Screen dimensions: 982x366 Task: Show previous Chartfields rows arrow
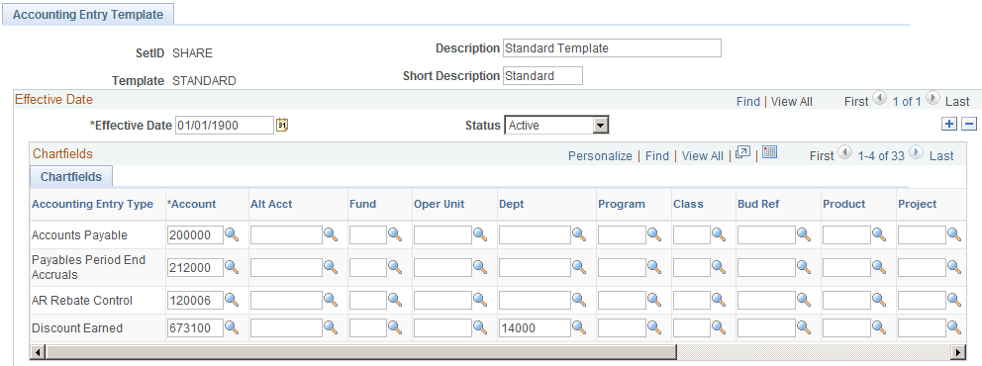click(845, 153)
